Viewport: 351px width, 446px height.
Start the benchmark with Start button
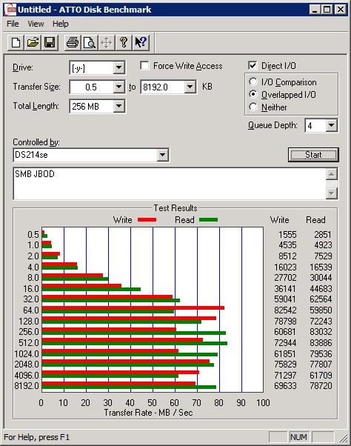pos(313,155)
